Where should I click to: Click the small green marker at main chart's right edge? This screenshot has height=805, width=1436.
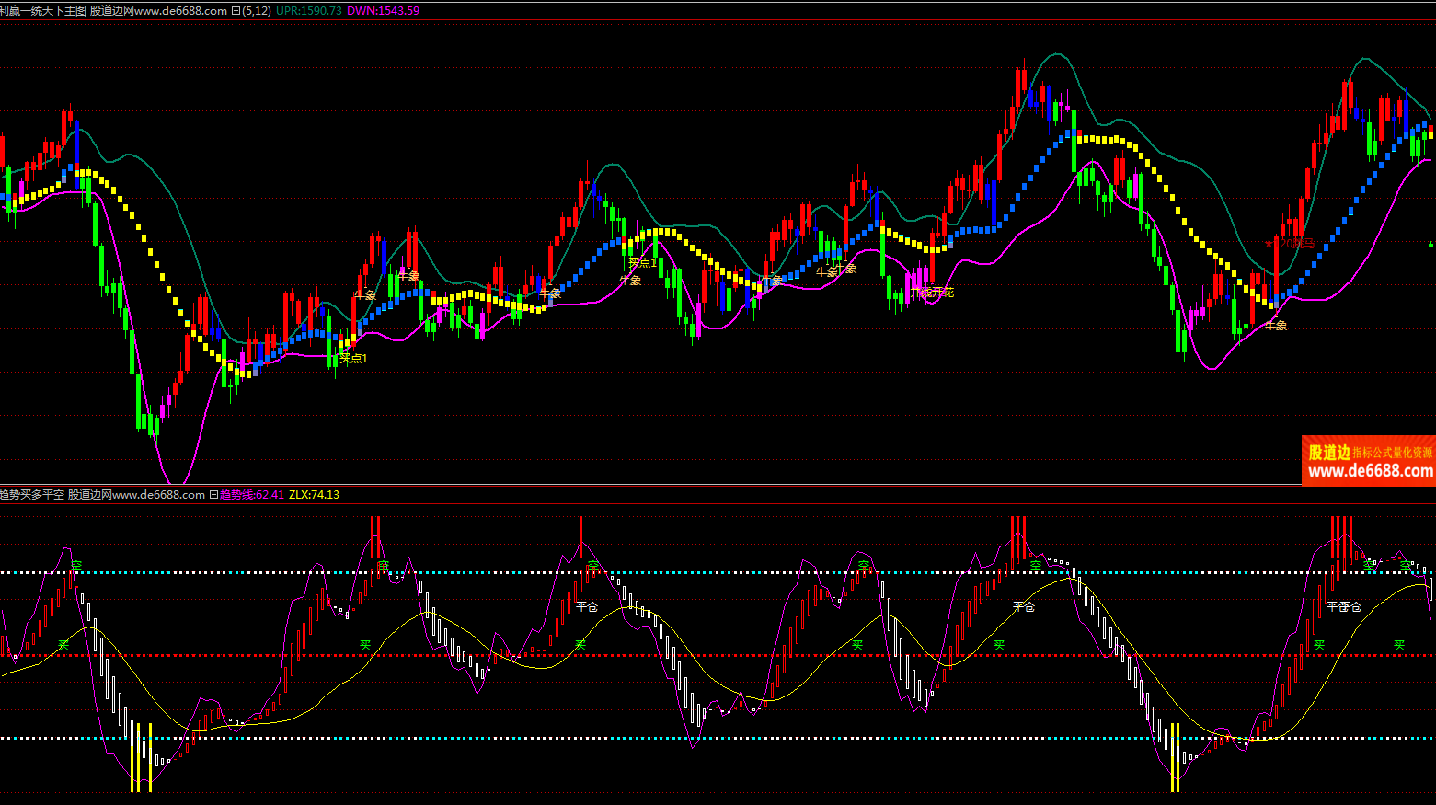[x=1430, y=245]
